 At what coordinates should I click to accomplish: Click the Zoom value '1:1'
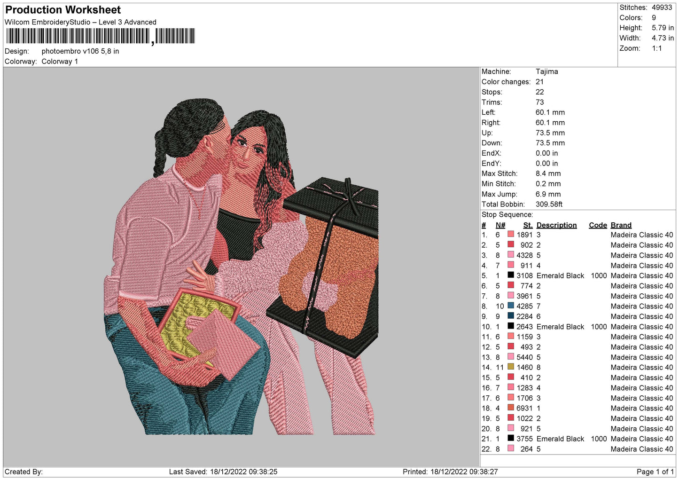(656, 48)
